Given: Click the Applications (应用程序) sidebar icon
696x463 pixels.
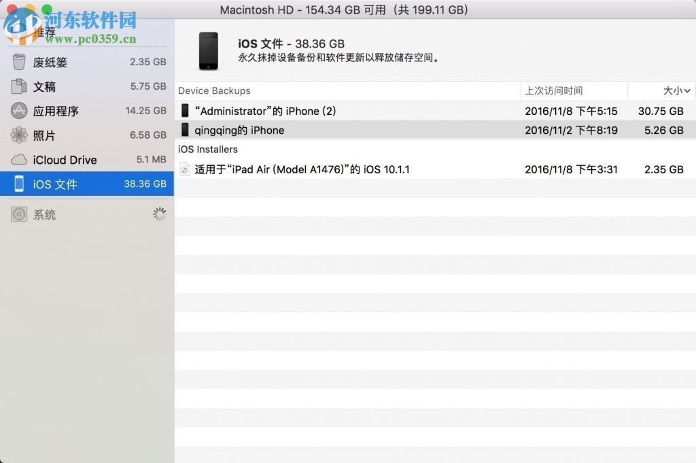Looking at the screenshot, I should (x=18, y=111).
